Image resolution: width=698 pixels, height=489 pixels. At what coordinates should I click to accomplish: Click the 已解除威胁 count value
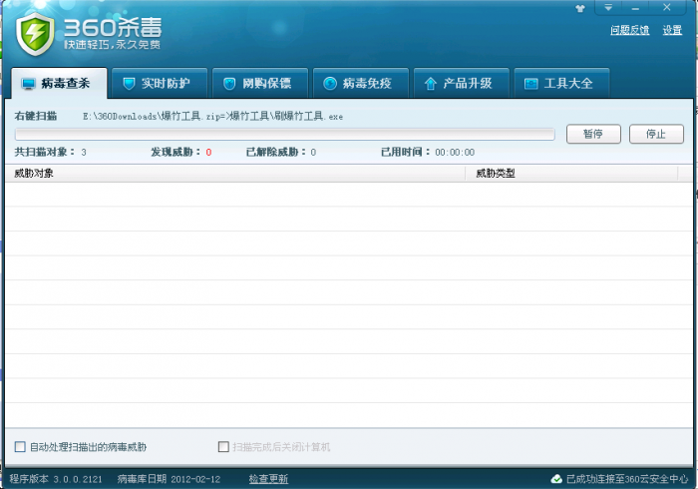coord(313,153)
